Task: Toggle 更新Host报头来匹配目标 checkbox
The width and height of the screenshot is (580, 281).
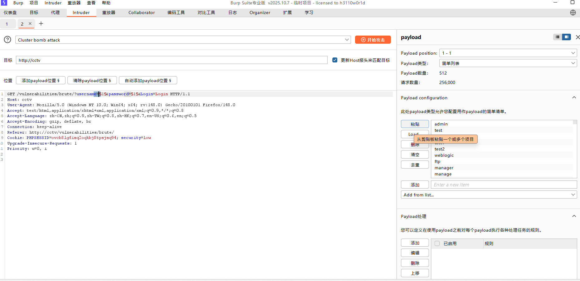Action: 335,60
